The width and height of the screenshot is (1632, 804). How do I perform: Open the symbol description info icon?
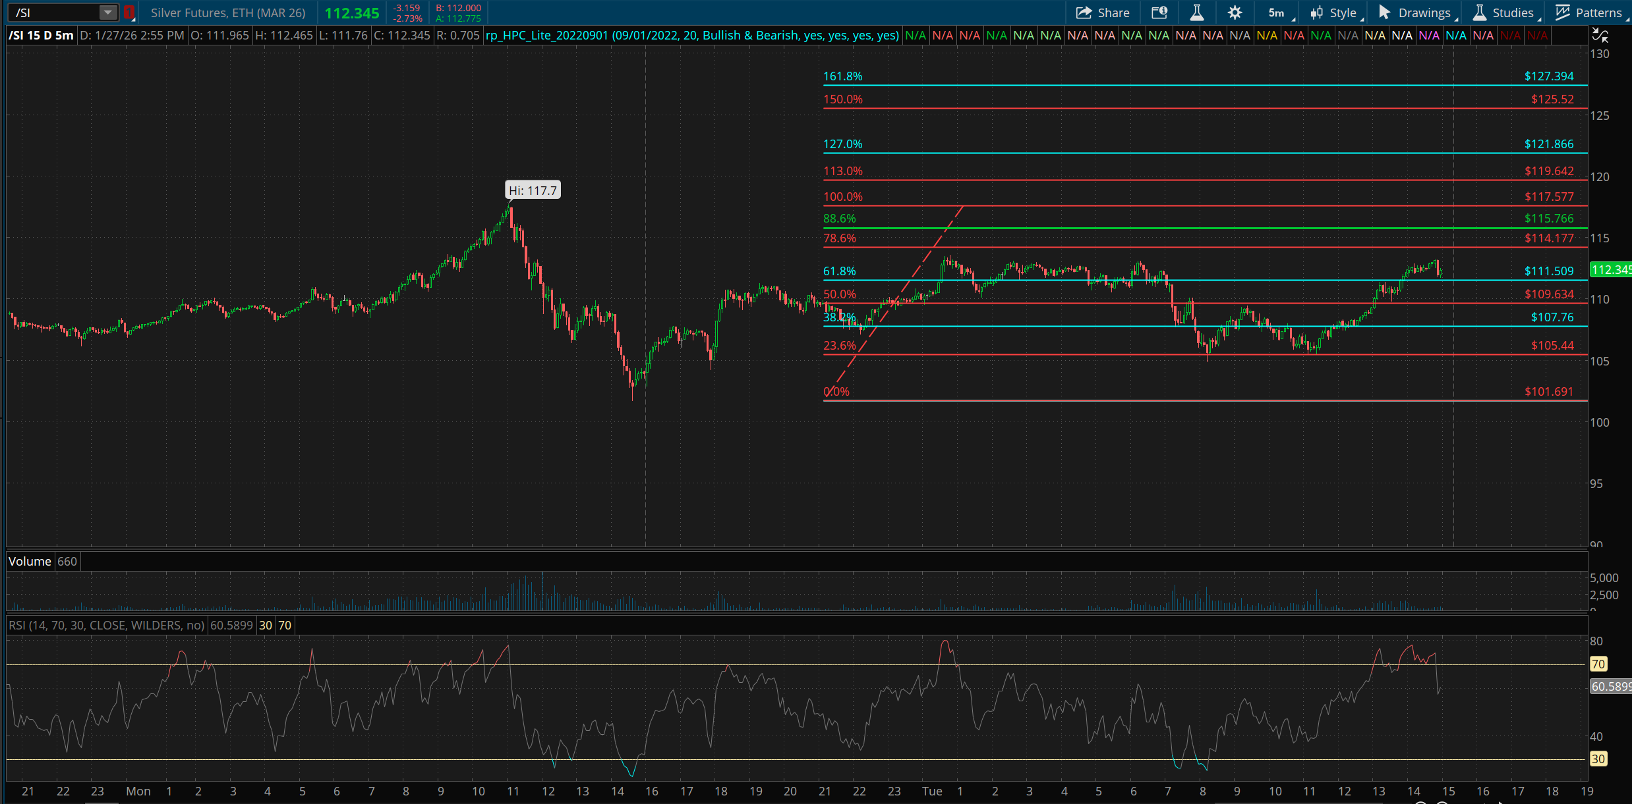coord(1159,13)
